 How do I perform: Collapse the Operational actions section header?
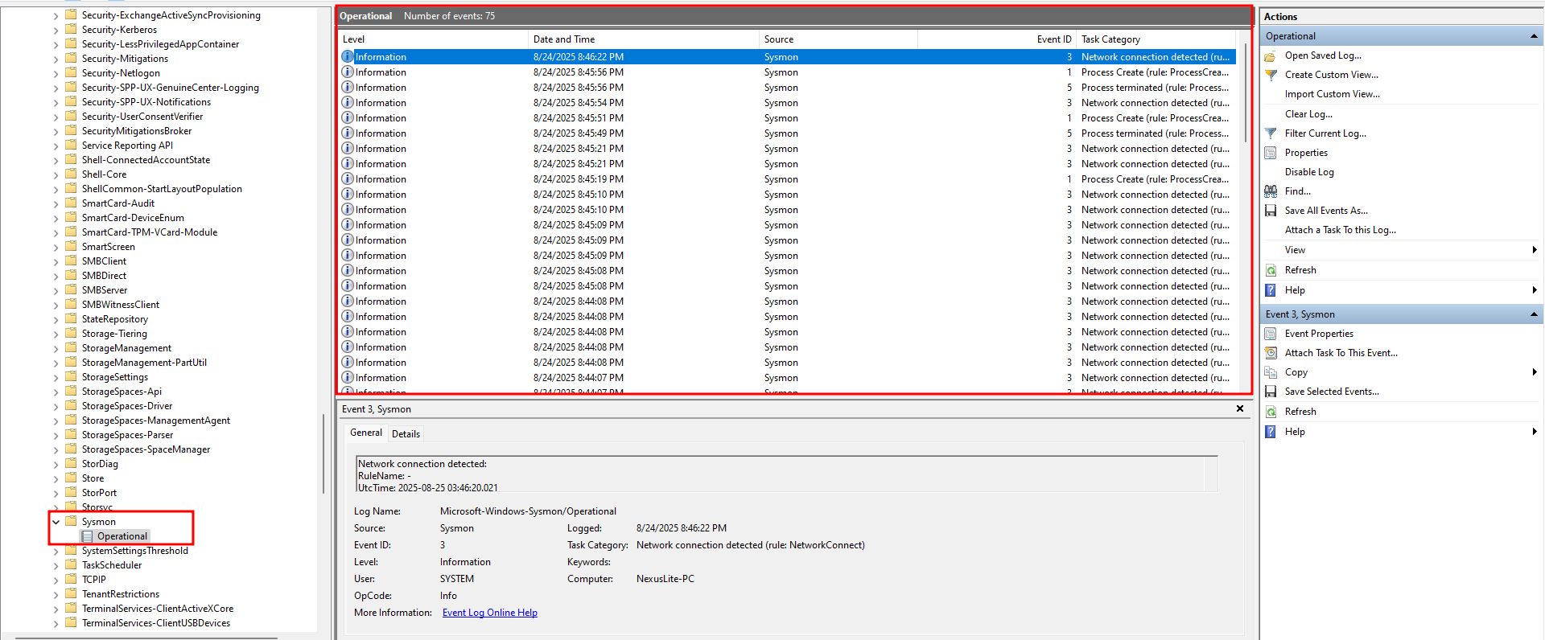[x=1533, y=36]
